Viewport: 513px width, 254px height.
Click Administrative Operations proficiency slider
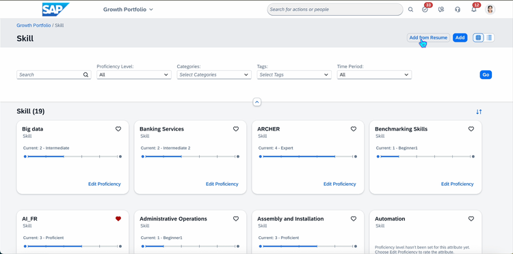coord(190,246)
